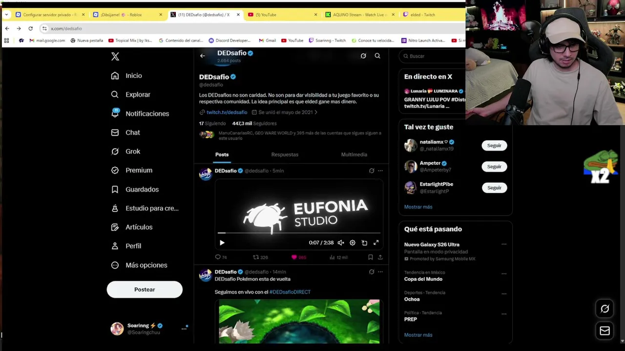Viewport: 625px width, 351px height.
Task: Open Grok in the sidebar
Action: 125,152
